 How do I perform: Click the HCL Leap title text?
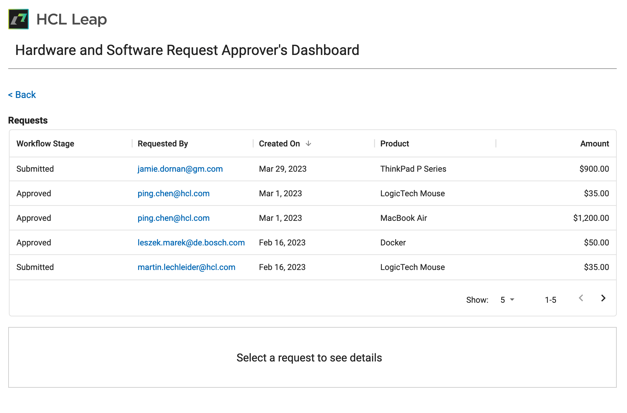[x=72, y=19]
